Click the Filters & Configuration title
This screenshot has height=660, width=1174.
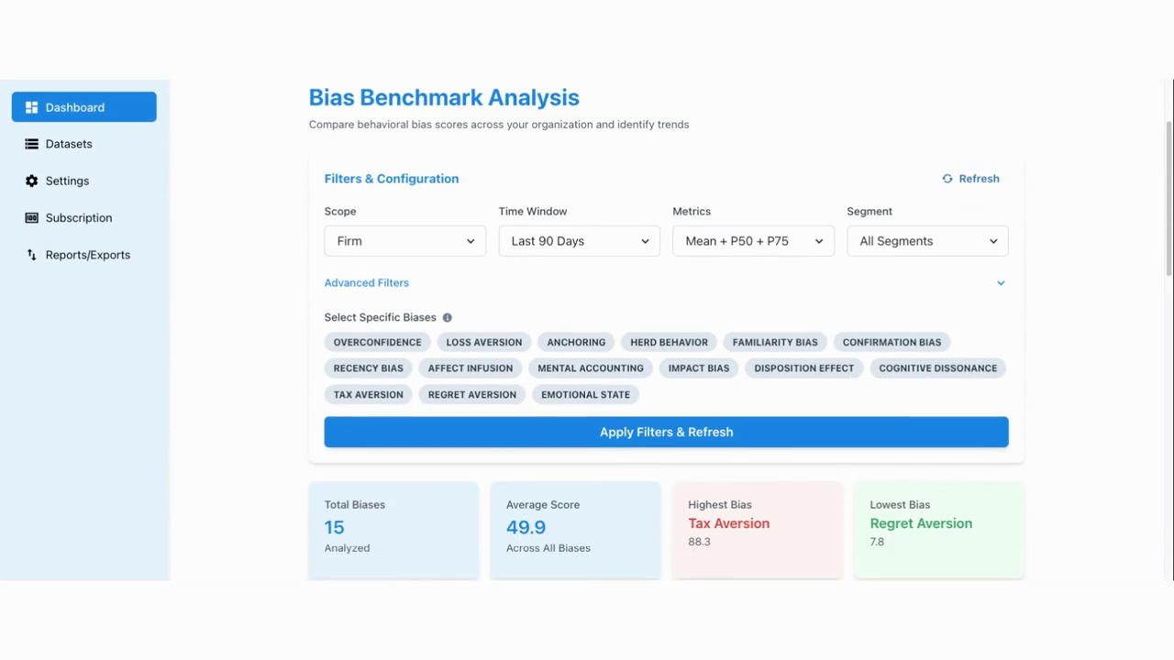(x=392, y=179)
